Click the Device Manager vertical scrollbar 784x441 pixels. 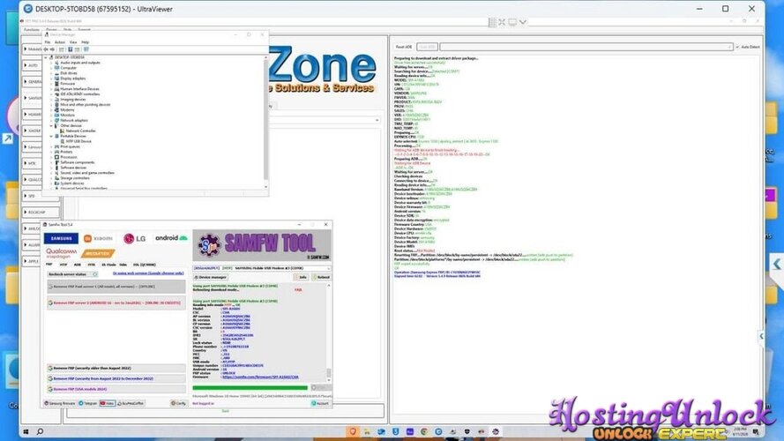pos(265,123)
